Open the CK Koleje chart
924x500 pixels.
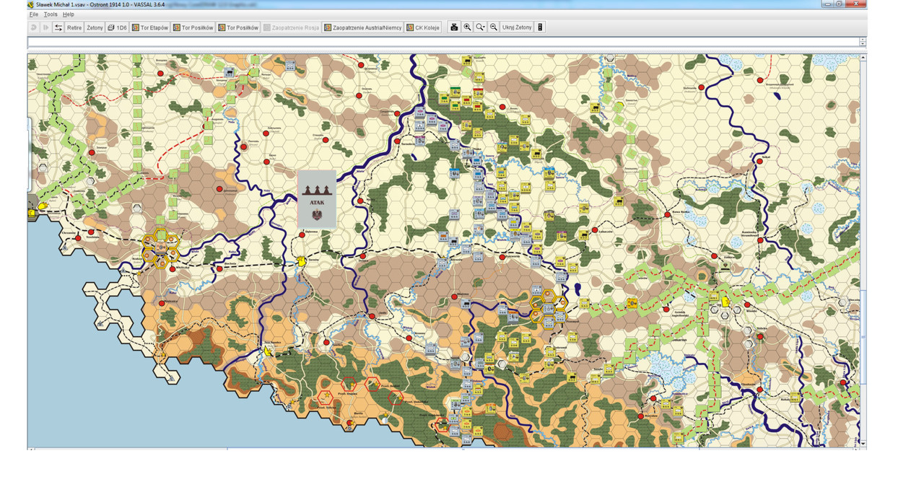pos(424,27)
